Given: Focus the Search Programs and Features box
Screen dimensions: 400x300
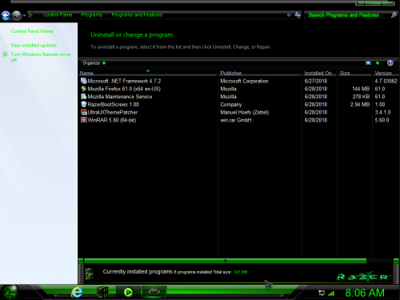Looking at the screenshot, I should pyautogui.click(x=347, y=15).
